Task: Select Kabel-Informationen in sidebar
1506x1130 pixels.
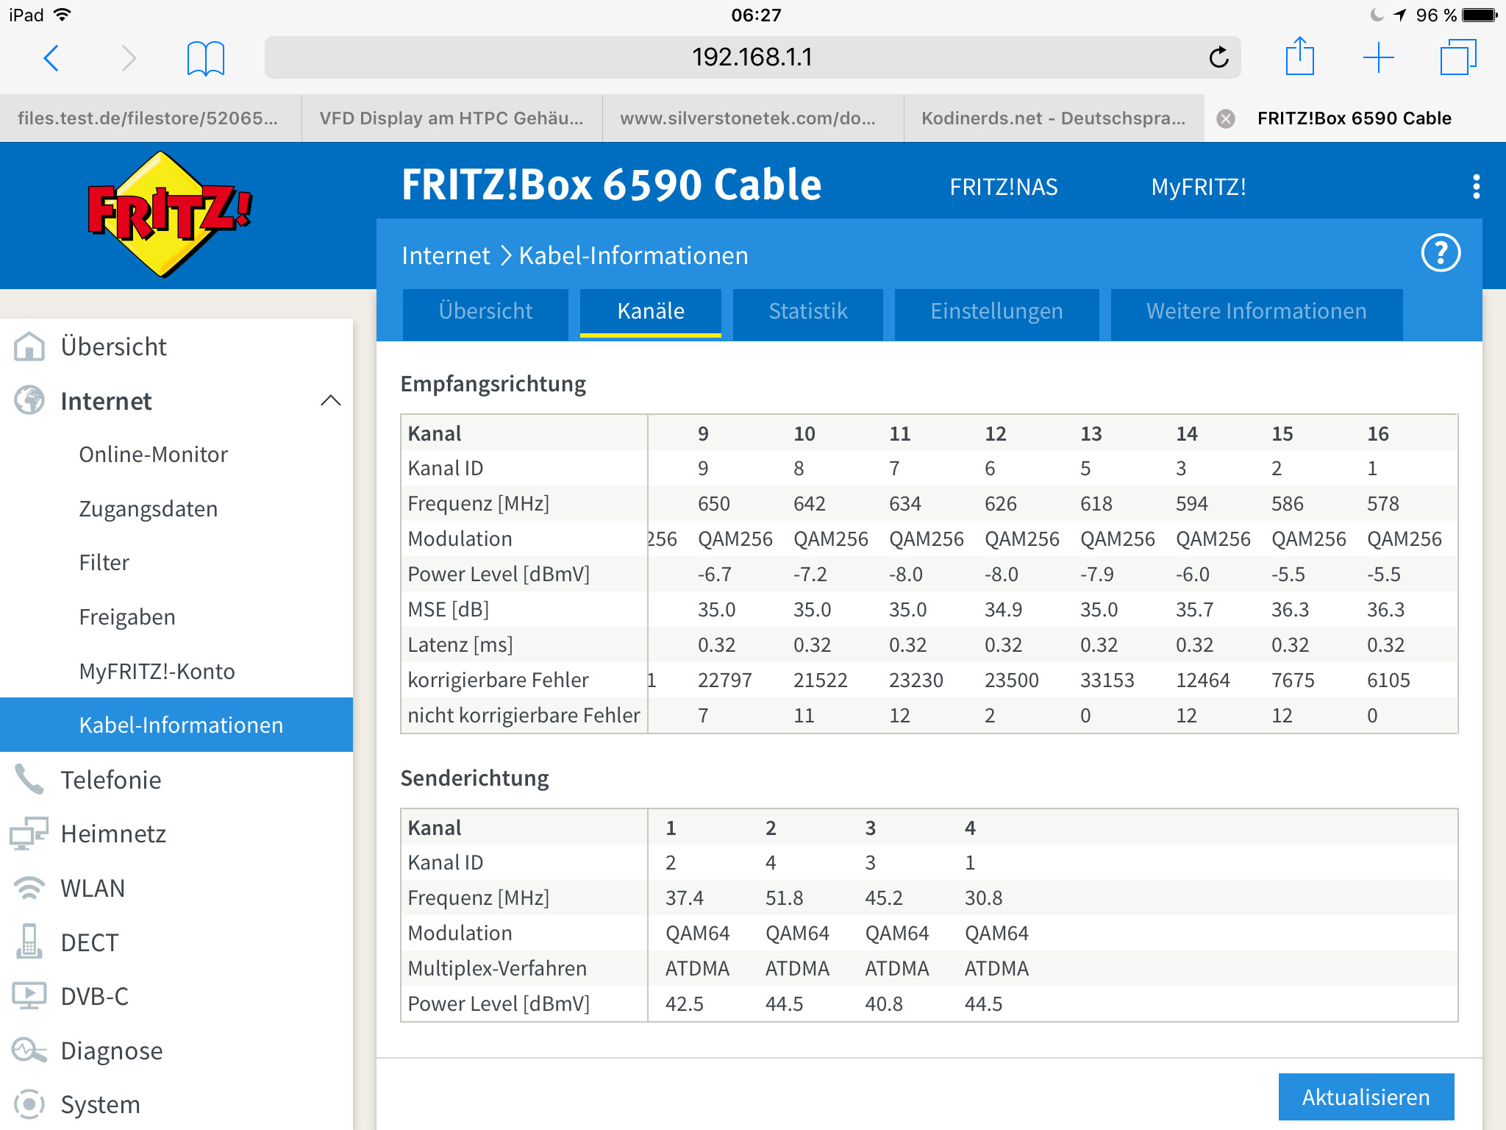Action: pyautogui.click(x=176, y=725)
